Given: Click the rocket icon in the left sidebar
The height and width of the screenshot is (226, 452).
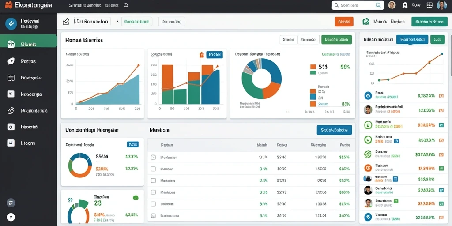Looking at the screenshot, I should click(x=11, y=61).
